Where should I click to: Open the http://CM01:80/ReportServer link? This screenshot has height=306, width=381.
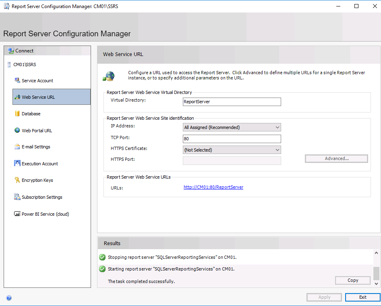coord(213,187)
